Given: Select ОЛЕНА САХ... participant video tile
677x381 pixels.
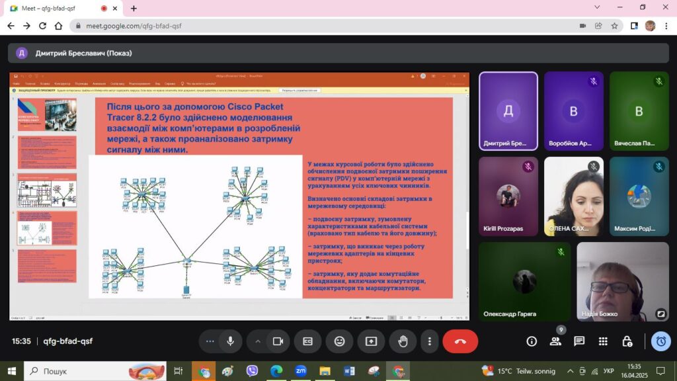Looking at the screenshot, I should click(x=573, y=196).
